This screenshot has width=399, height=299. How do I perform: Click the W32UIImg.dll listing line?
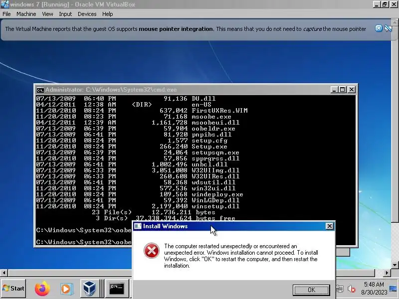(138, 170)
